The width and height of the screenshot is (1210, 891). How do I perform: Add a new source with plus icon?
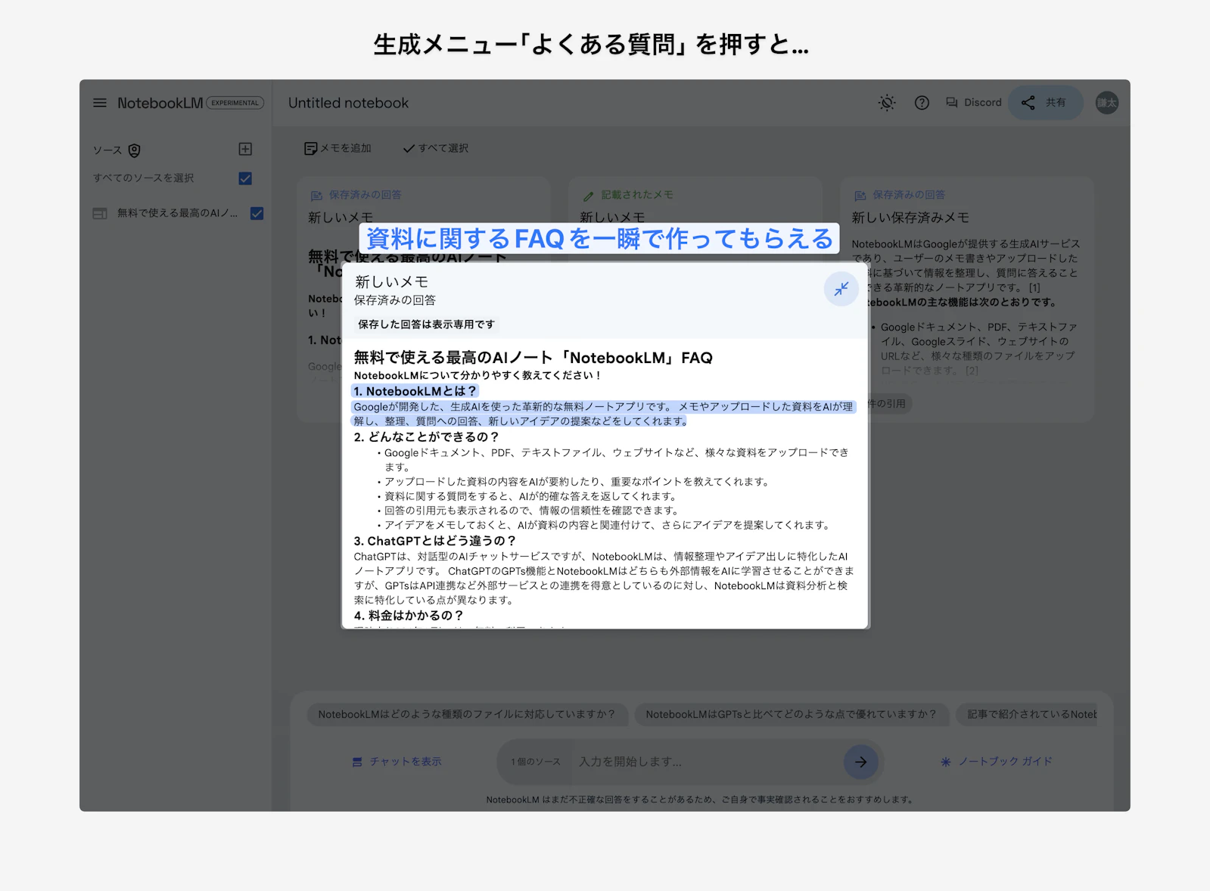tap(245, 149)
